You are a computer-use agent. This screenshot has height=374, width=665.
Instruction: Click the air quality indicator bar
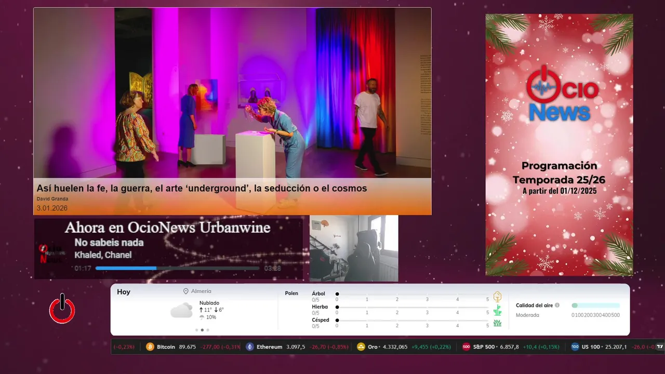pyautogui.click(x=596, y=305)
